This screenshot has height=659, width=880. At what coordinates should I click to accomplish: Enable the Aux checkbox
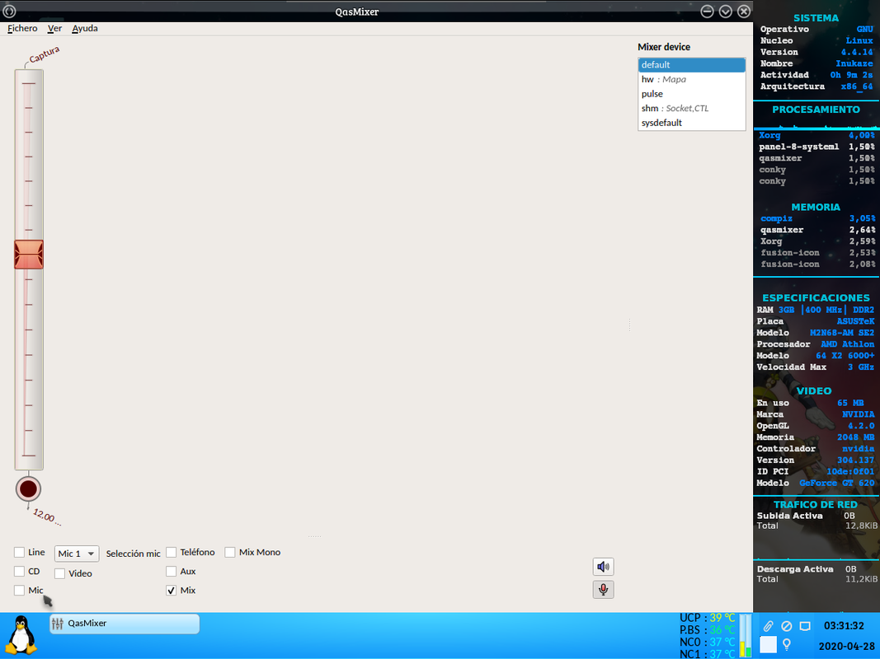[172, 571]
